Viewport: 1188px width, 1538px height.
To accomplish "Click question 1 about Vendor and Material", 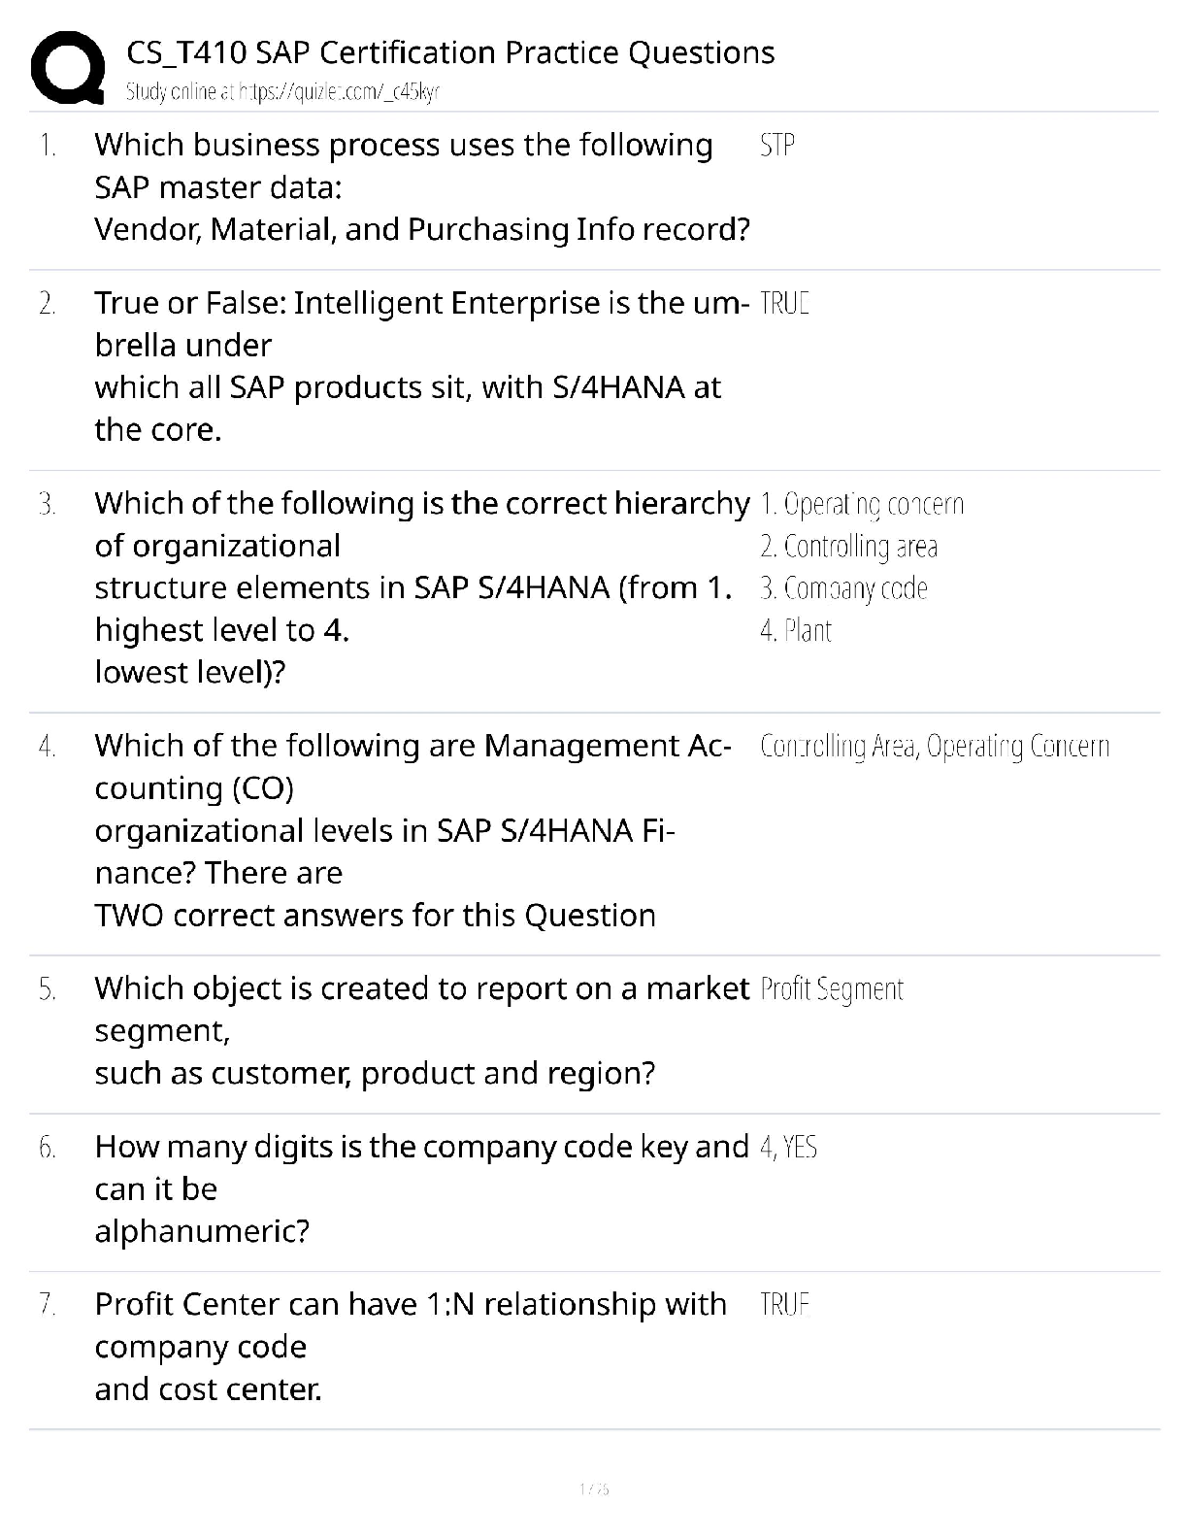I will tap(421, 187).
